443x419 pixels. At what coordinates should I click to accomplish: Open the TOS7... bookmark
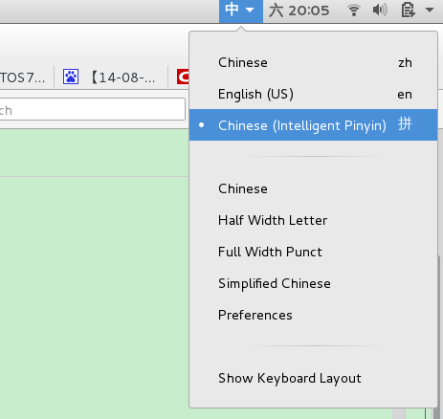click(x=22, y=77)
